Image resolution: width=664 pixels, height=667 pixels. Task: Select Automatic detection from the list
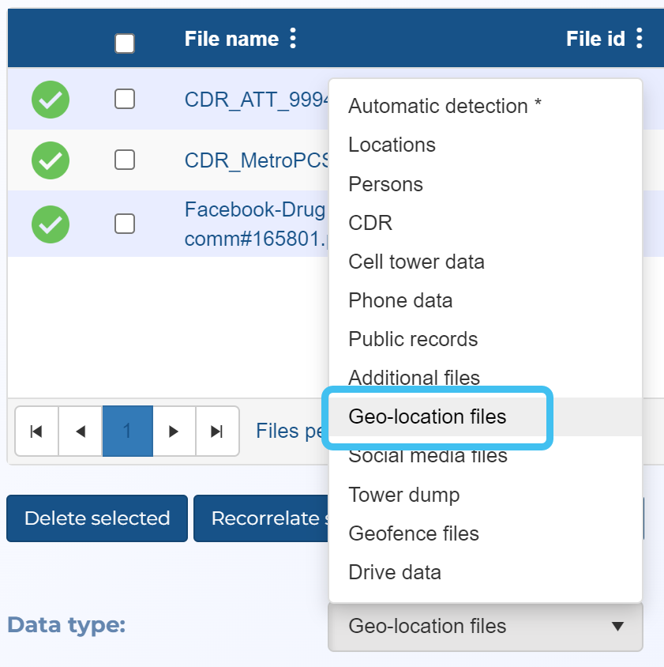445,106
